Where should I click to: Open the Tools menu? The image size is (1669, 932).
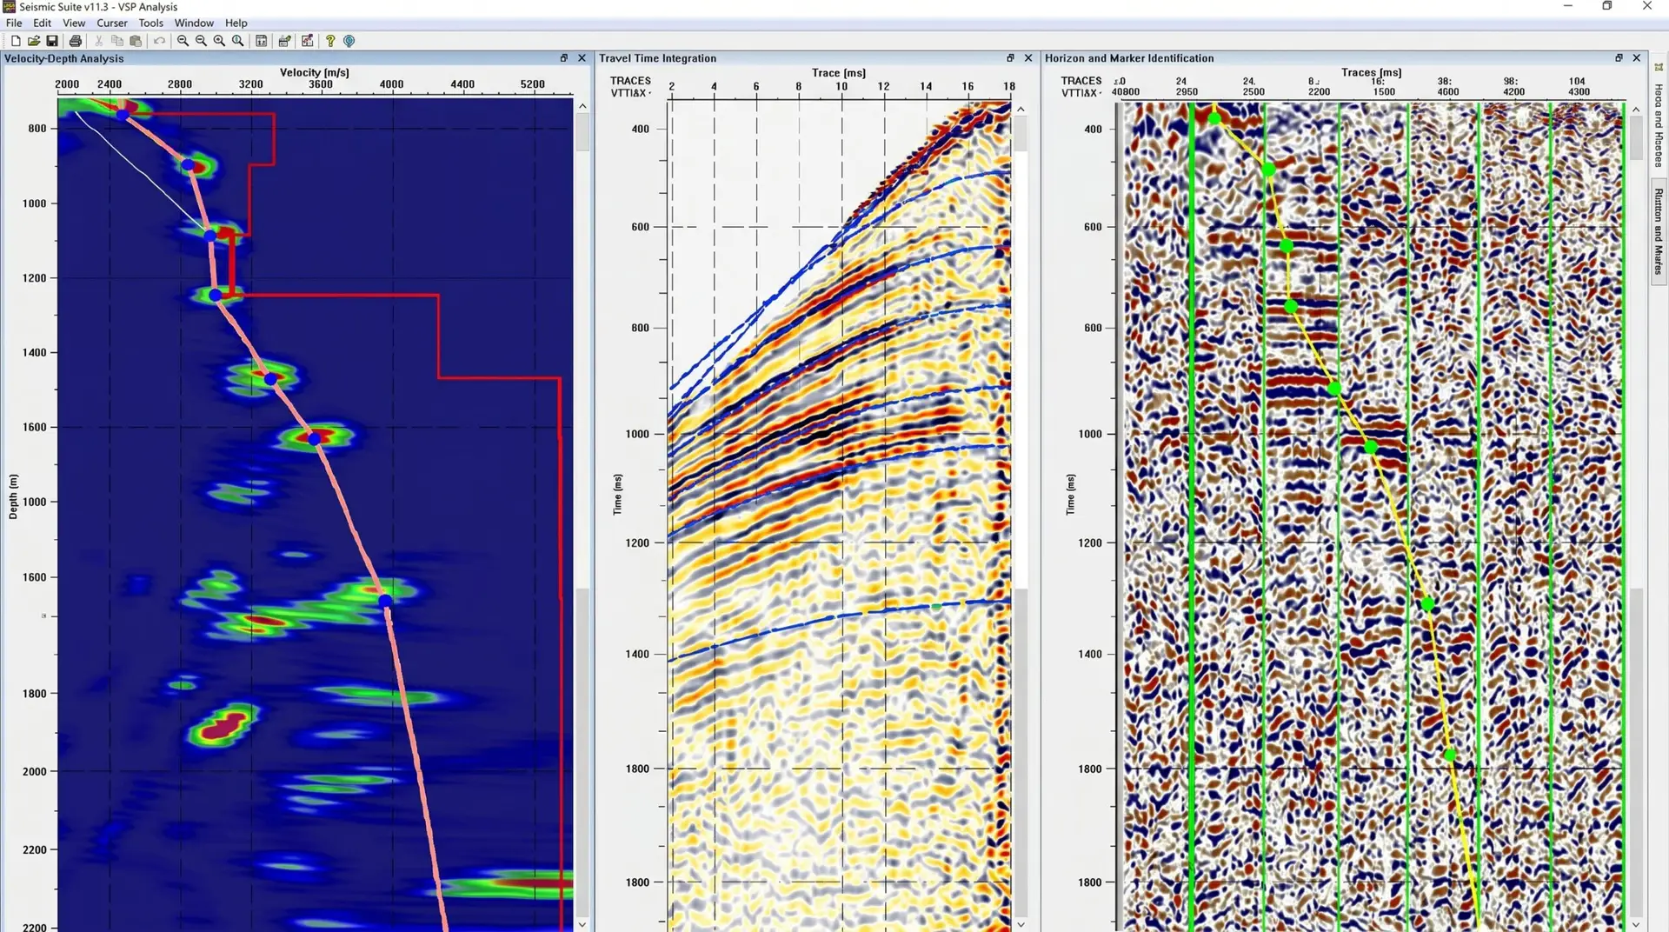click(x=151, y=23)
